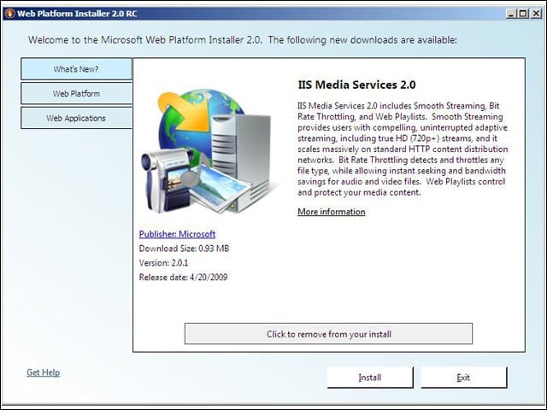The image size is (547, 410).
Task: Switch to the Web Applications tab
Action: click(76, 118)
